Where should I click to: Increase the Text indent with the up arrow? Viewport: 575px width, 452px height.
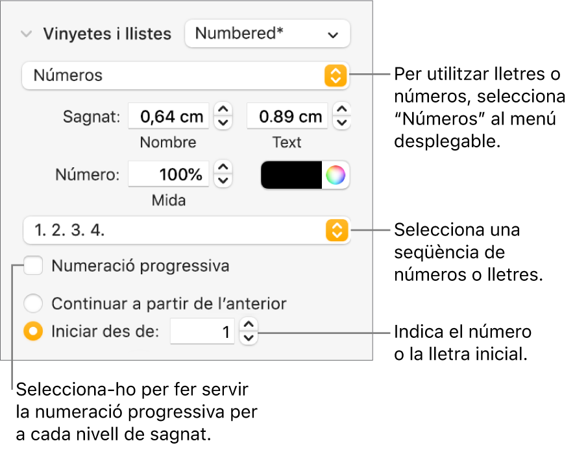[342, 110]
